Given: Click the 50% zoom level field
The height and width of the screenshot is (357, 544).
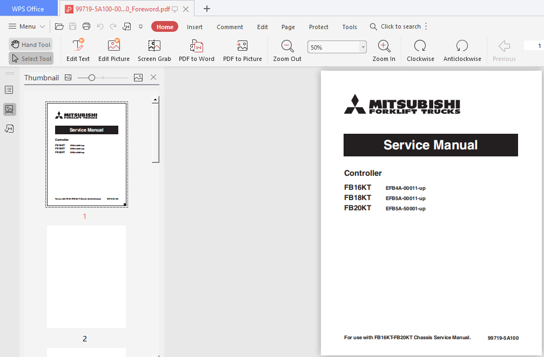Looking at the screenshot, I should point(333,47).
